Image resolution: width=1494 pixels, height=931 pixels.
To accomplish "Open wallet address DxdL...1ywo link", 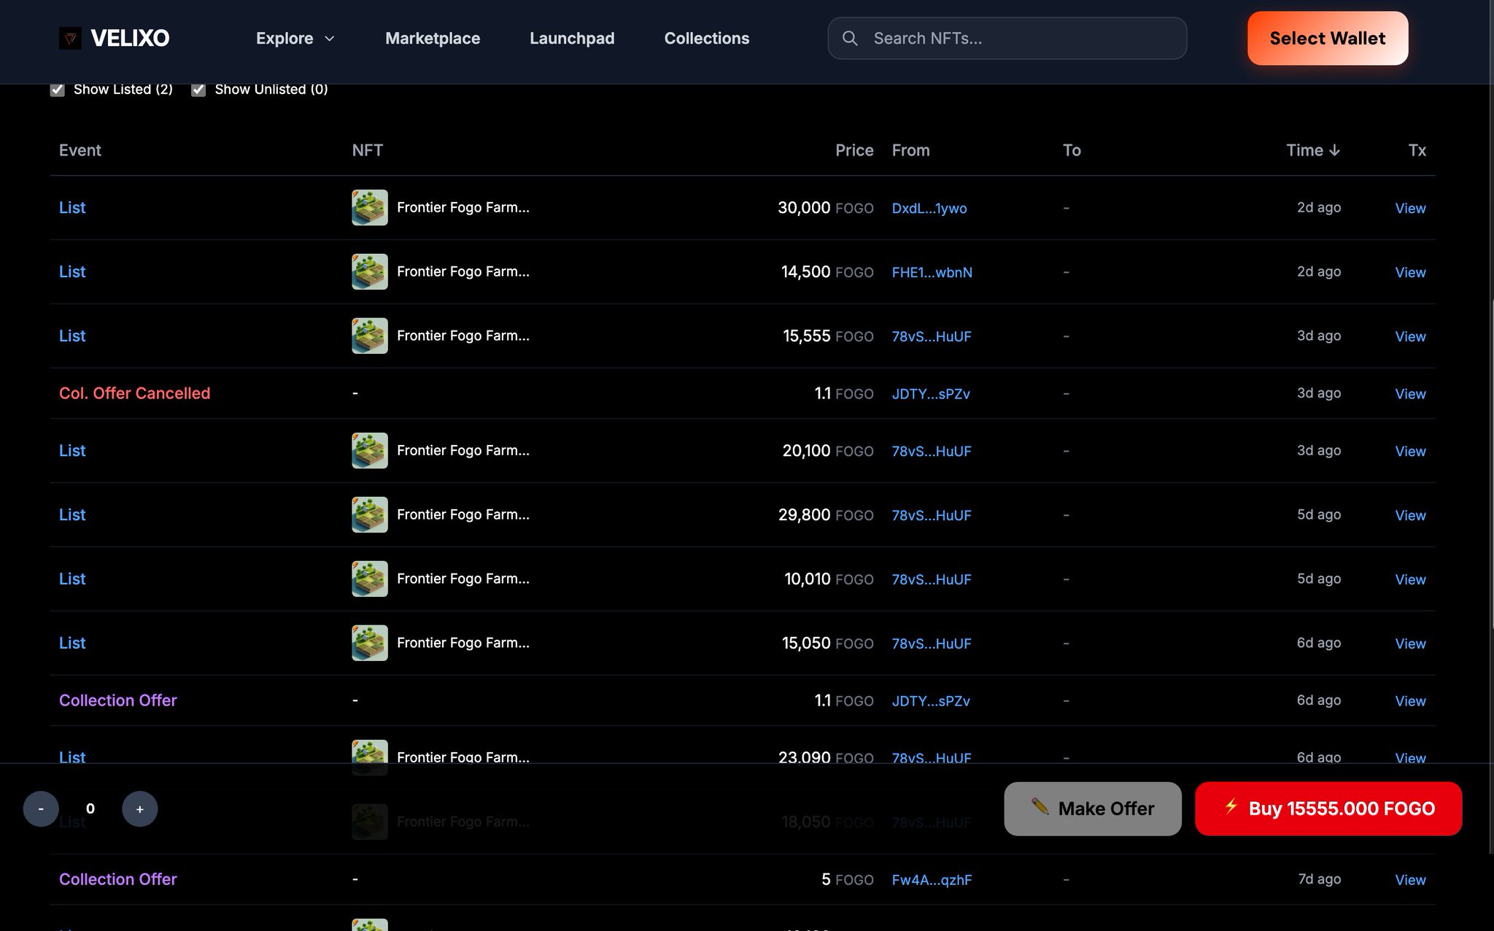I will tap(929, 209).
